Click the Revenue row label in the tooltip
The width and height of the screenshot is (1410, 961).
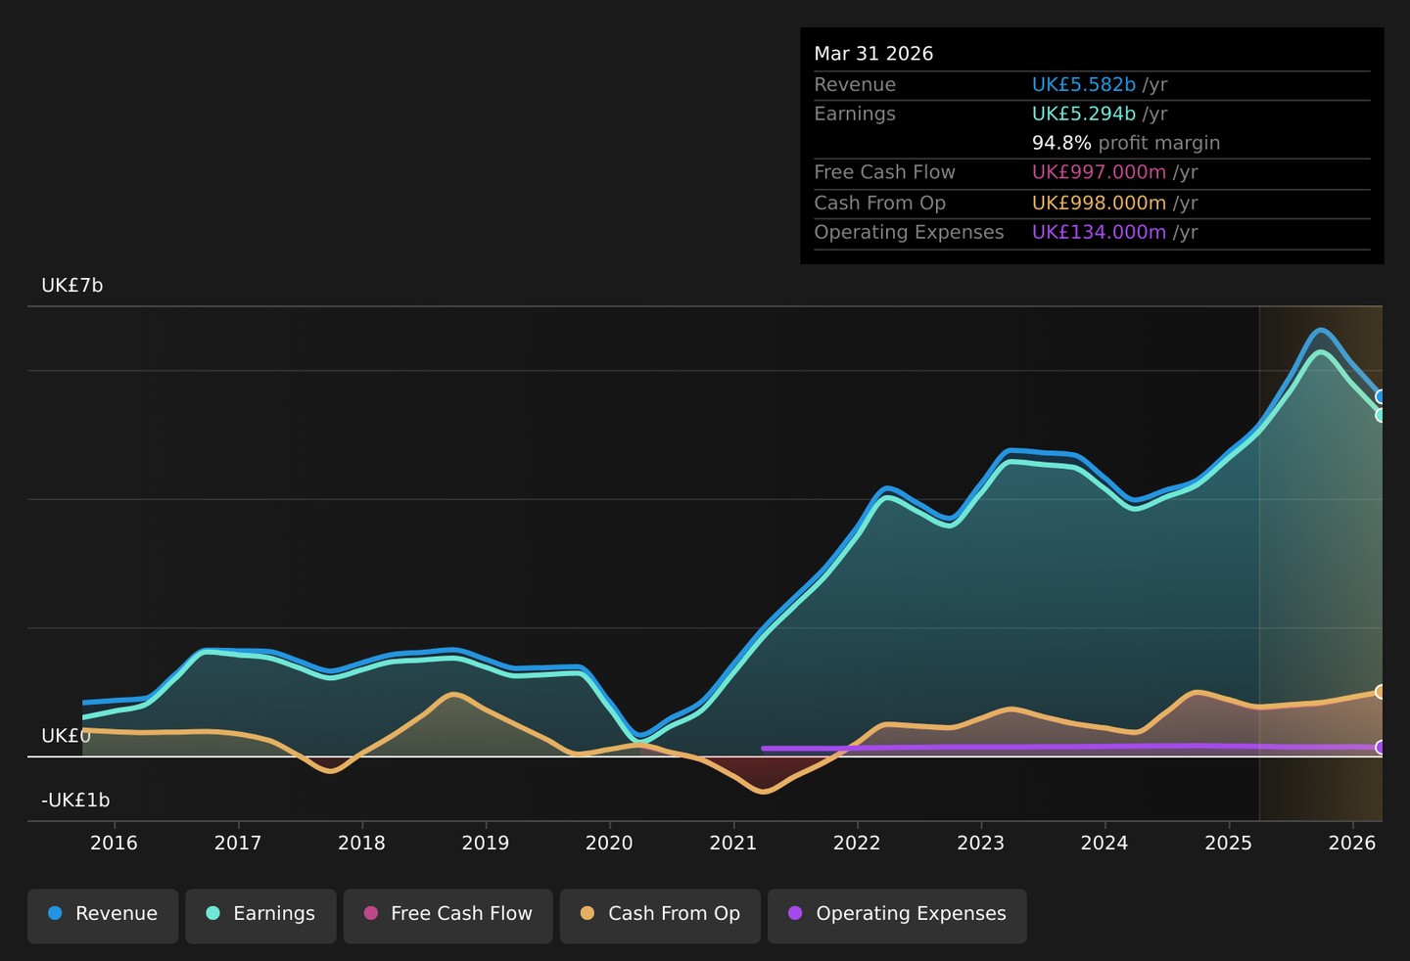[855, 85]
